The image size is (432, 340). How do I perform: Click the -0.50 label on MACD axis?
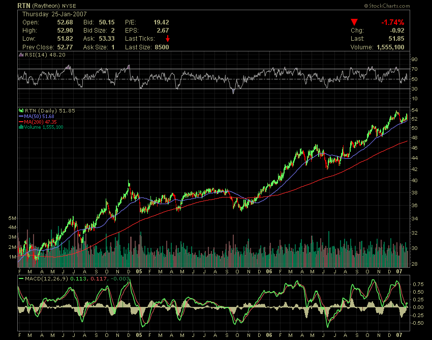(x=417, y=323)
